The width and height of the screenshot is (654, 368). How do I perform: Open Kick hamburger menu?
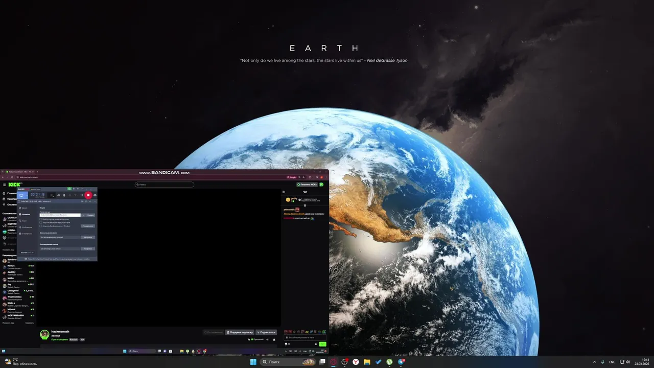[5, 185]
